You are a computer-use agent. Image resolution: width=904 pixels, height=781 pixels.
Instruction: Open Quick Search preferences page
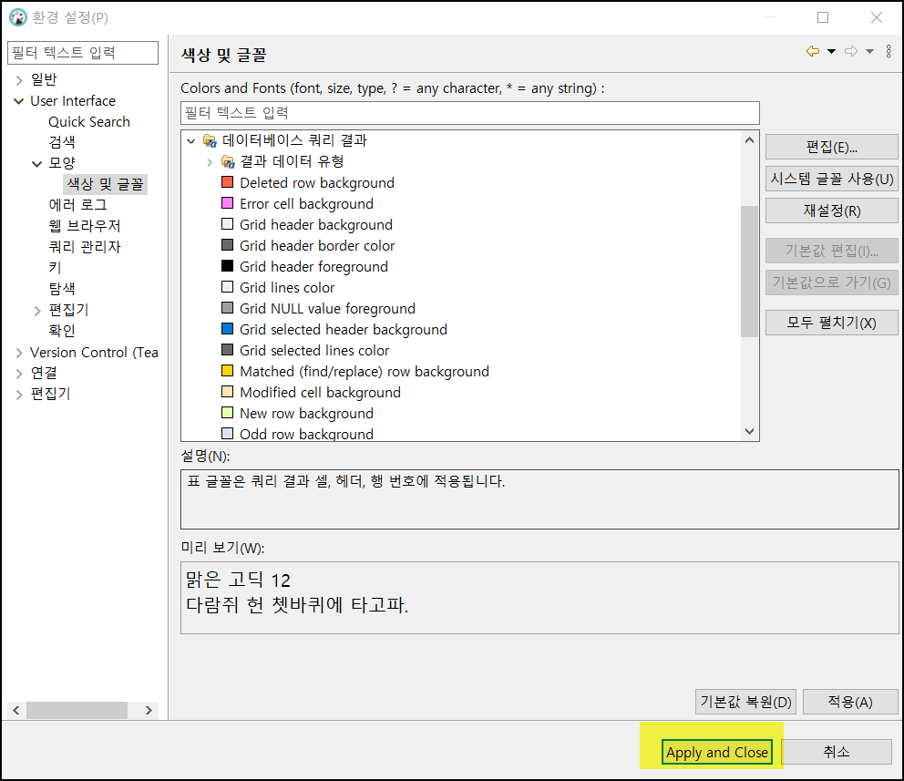pyautogui.click(x=89, y=122)
